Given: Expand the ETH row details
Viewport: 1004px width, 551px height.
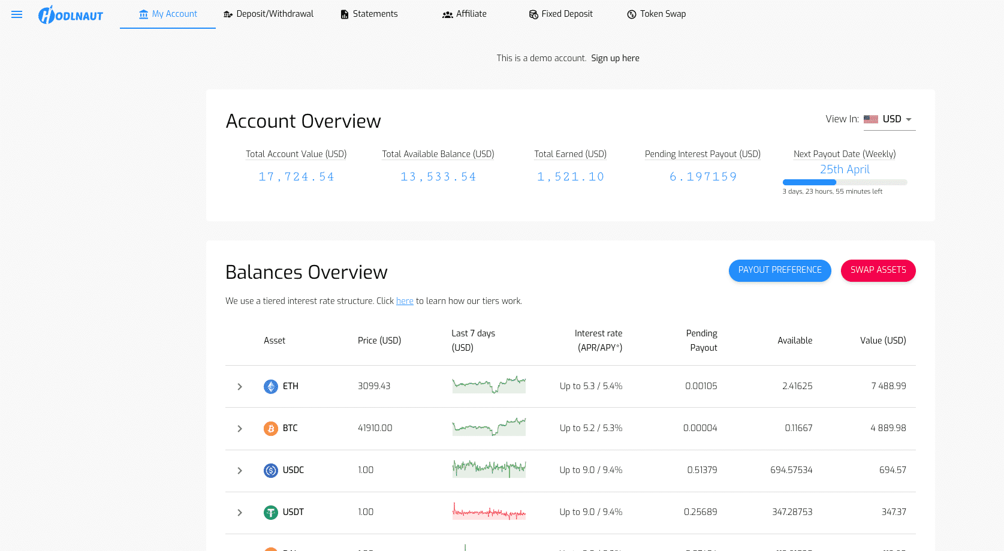Looking at the screenshot, I should (x=240, y=387).
